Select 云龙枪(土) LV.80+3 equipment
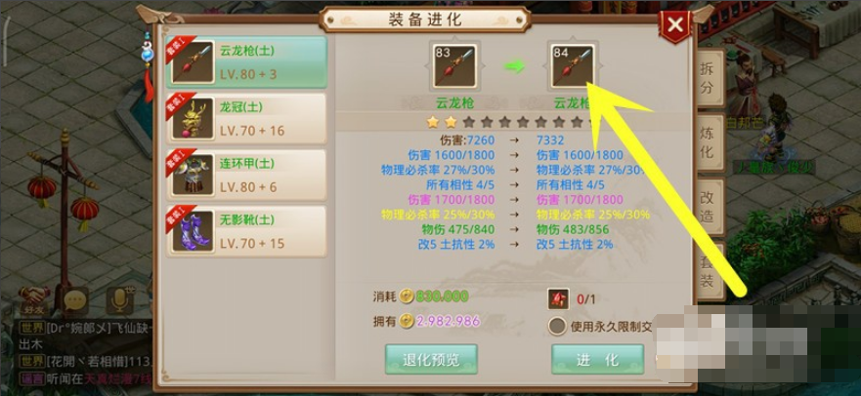The height and width of the screenshot is (396, 861). [x=247, y=62]
